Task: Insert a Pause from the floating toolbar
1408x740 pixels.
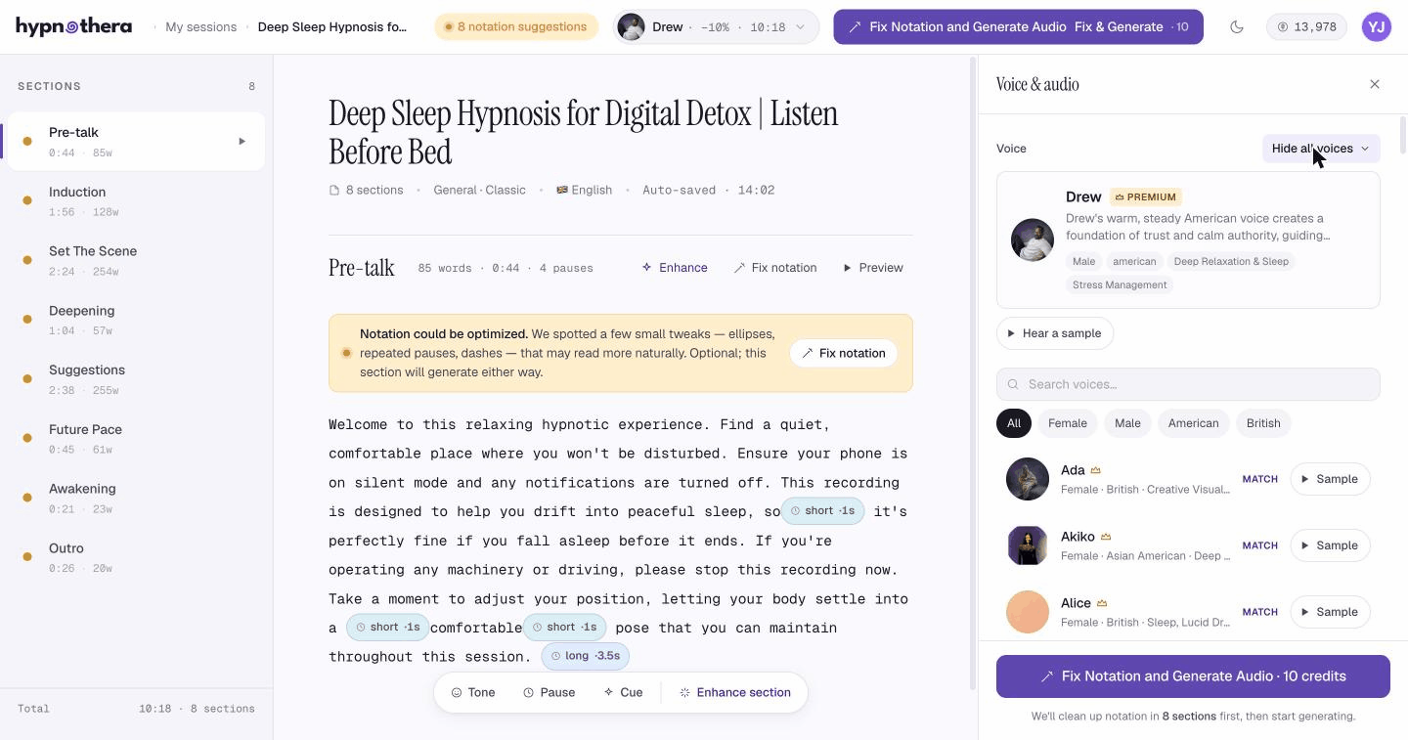Action: [x=549, y=692]
